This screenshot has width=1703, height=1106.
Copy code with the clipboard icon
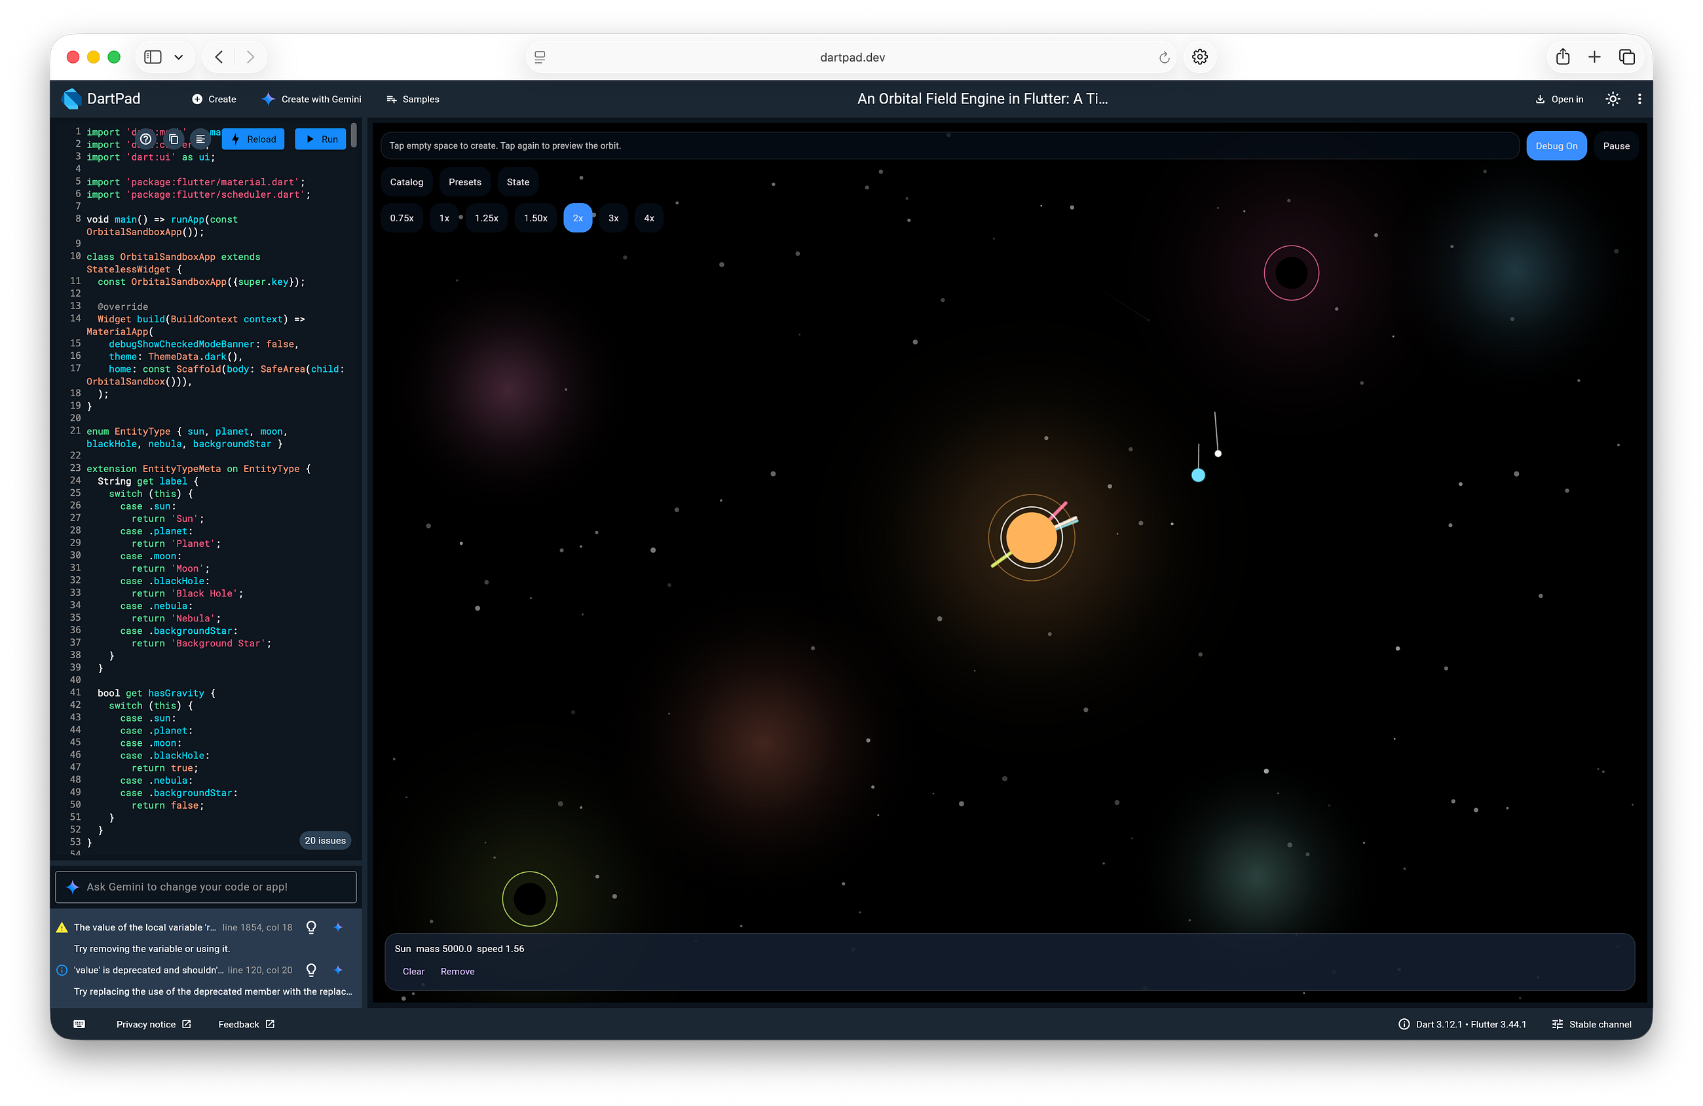[x=173, y=139]
